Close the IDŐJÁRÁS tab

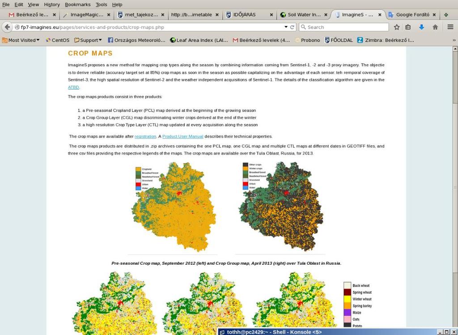click(x=271, y=15)
